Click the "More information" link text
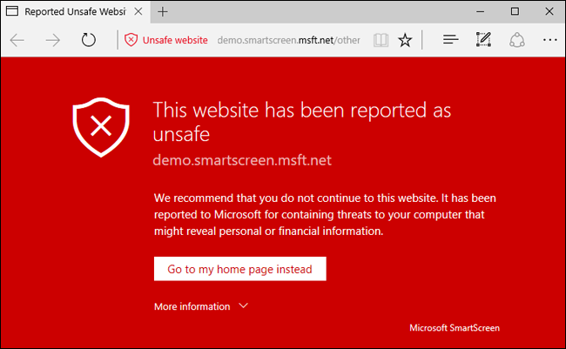Viewport: 566px width, 349px height. pos(192,306)
